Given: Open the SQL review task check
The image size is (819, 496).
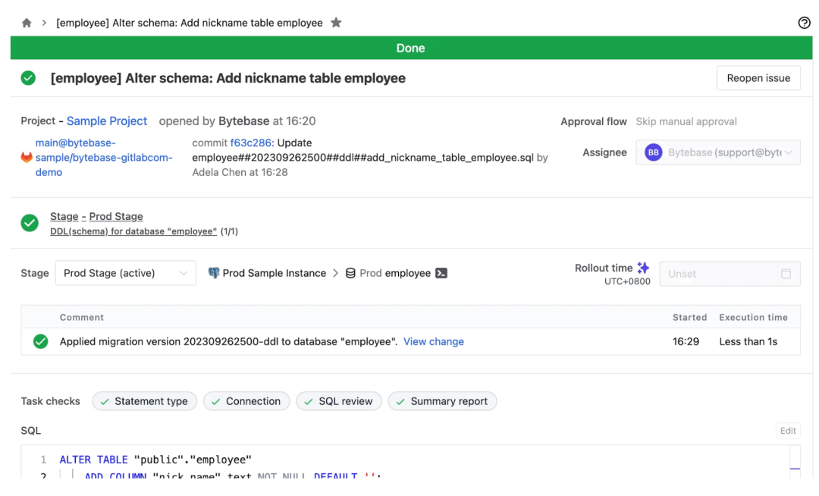Looking at the screenshot, I should point(339,401).
